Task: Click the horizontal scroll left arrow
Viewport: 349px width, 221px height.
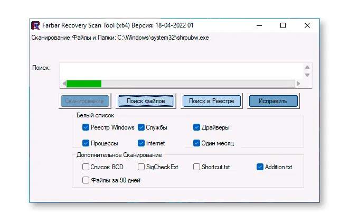Action: pos(64,84)
